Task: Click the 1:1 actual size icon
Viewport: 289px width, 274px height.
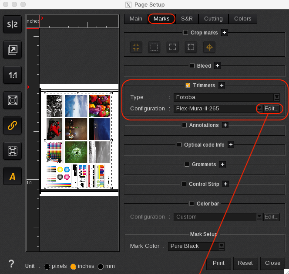Action: click(x=12, y=75)
